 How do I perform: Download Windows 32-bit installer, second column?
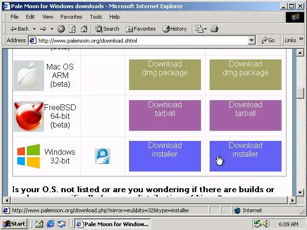tap(246, 156)
